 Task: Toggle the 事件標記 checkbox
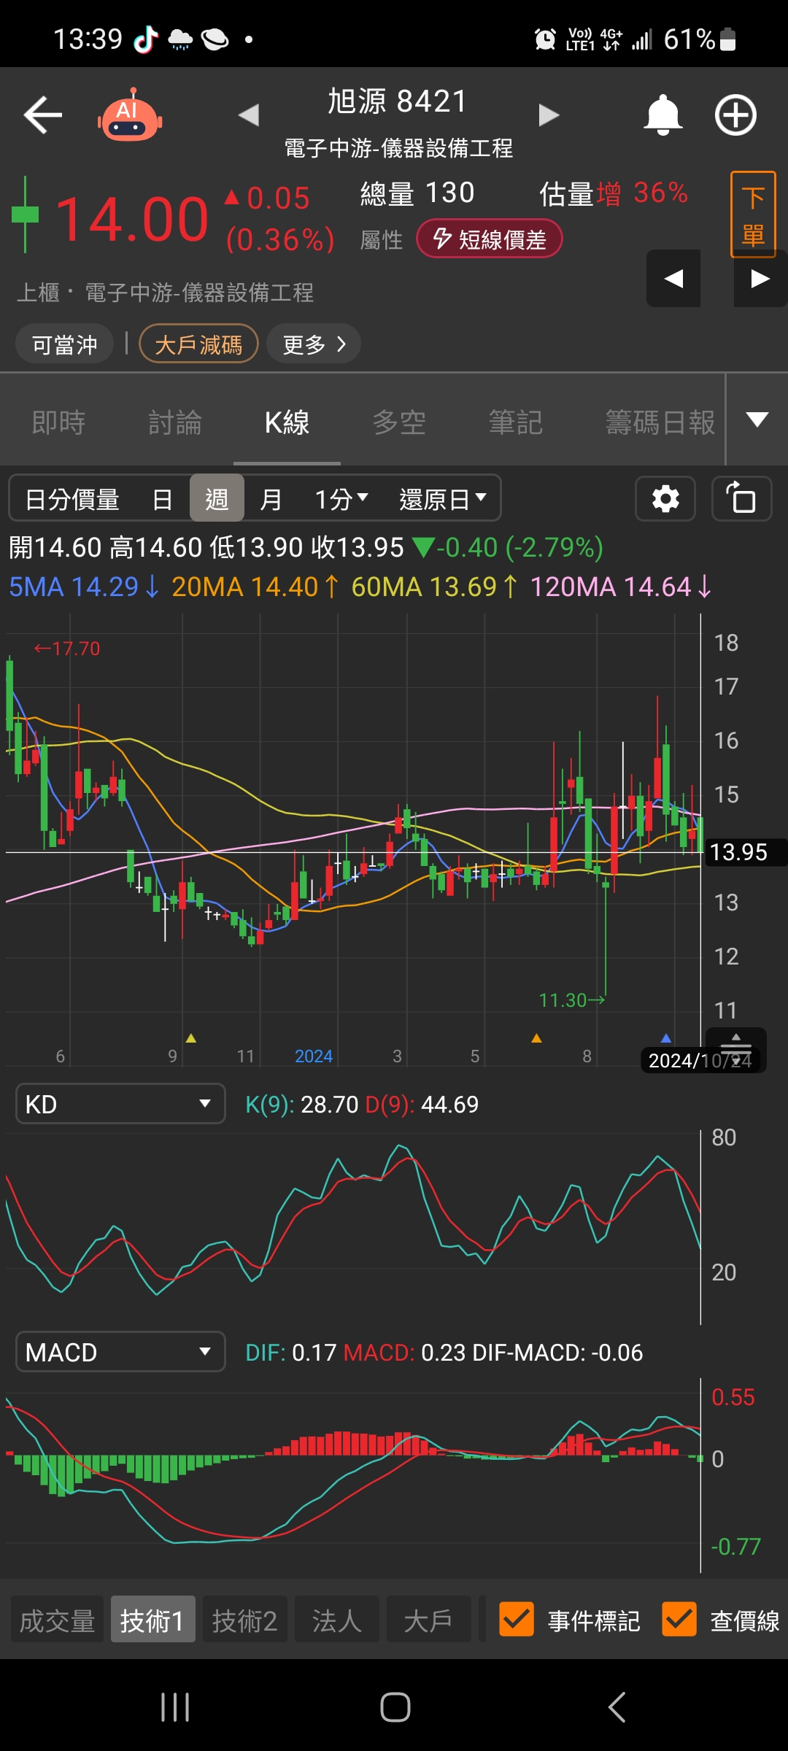(x=517, y=1620)
